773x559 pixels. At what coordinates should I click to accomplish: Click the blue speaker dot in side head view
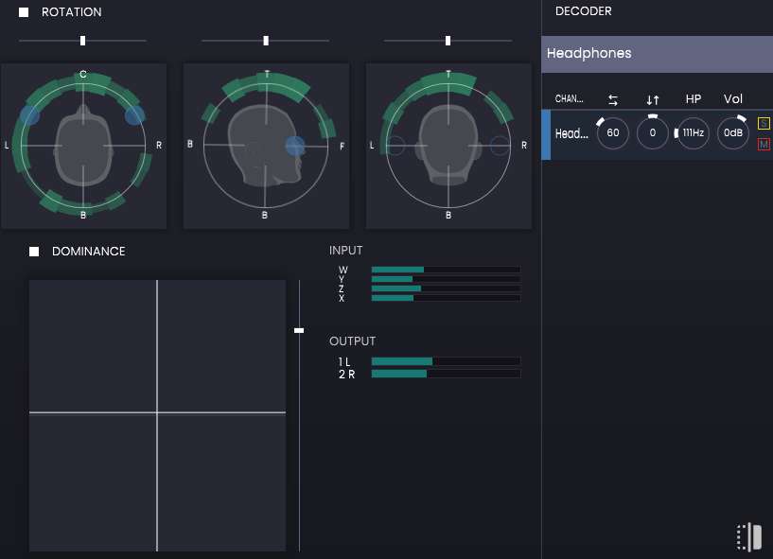pos(295,145)
